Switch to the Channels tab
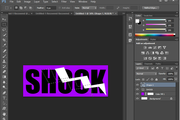 pos(148,64)
